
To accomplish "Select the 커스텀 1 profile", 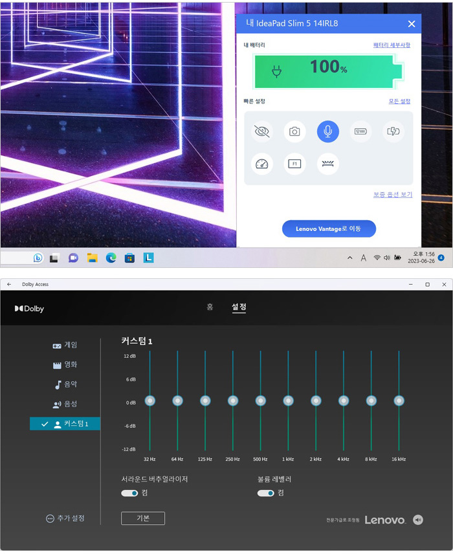I will click(x=65, y=424).
